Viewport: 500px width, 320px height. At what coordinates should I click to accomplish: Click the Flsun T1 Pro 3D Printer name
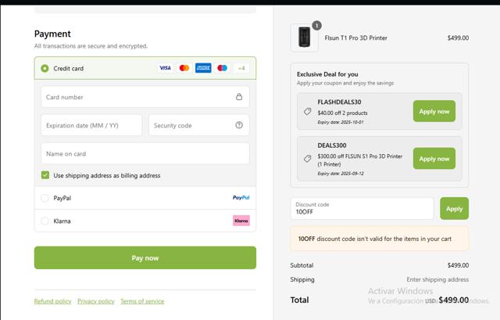coord(356,38)
